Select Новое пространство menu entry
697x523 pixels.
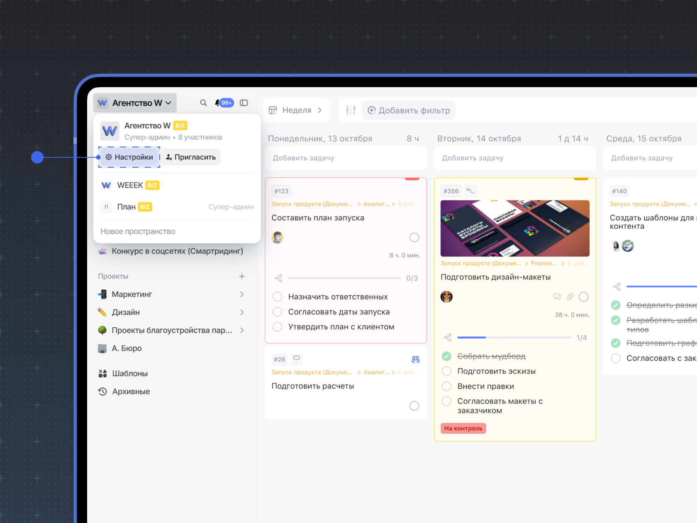pos(138,232)
